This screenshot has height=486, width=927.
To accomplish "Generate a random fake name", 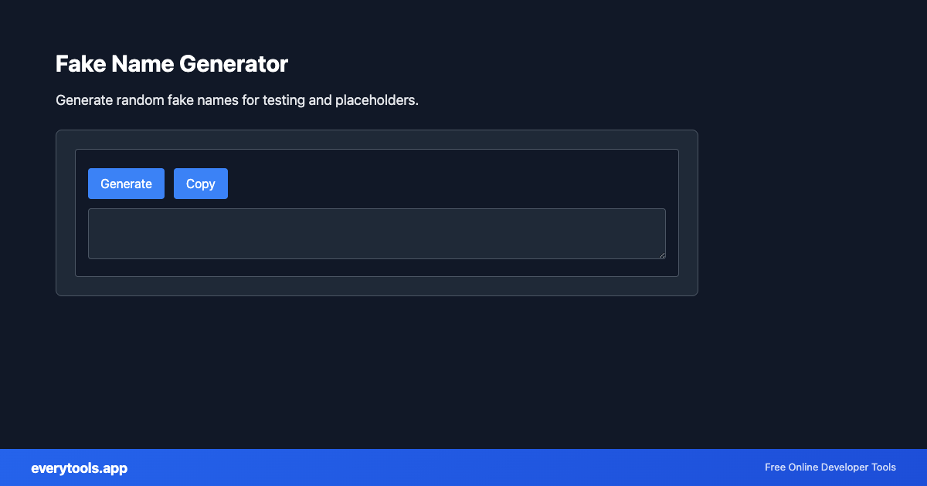I will click(x=126, y=184).
